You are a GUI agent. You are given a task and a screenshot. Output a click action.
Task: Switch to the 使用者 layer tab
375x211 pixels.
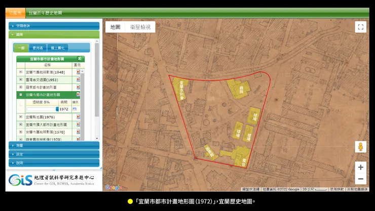tap(38, 48)
